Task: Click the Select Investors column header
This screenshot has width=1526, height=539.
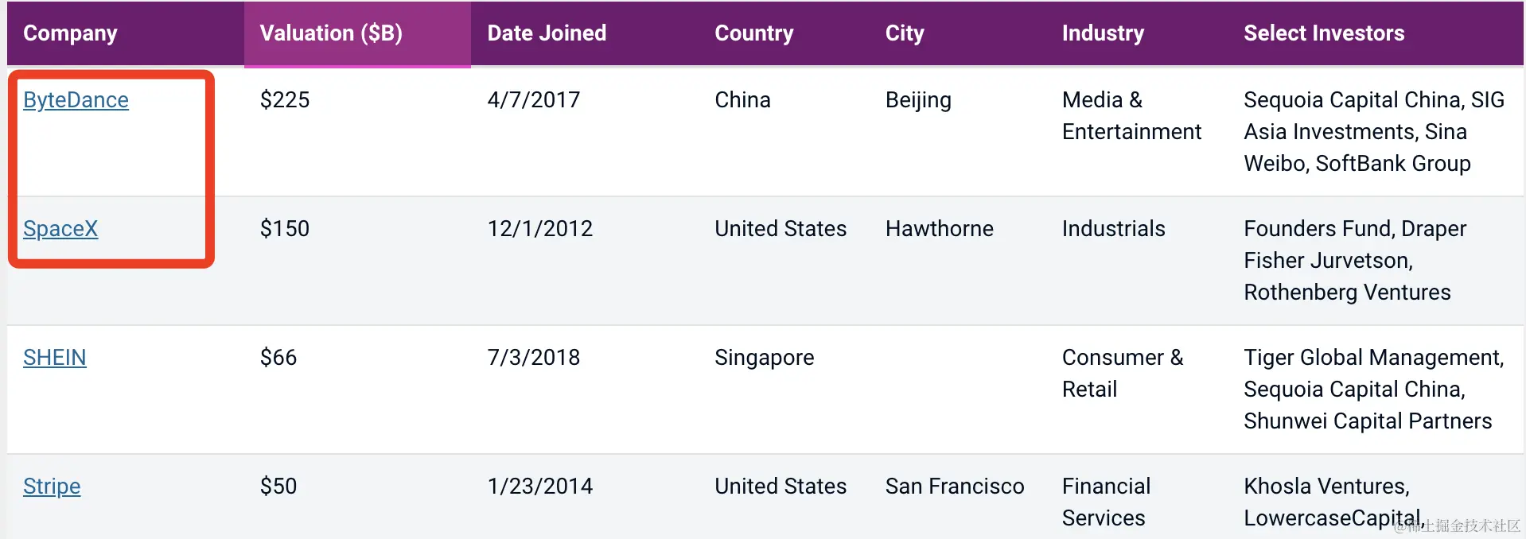Action: [1324, 33]
